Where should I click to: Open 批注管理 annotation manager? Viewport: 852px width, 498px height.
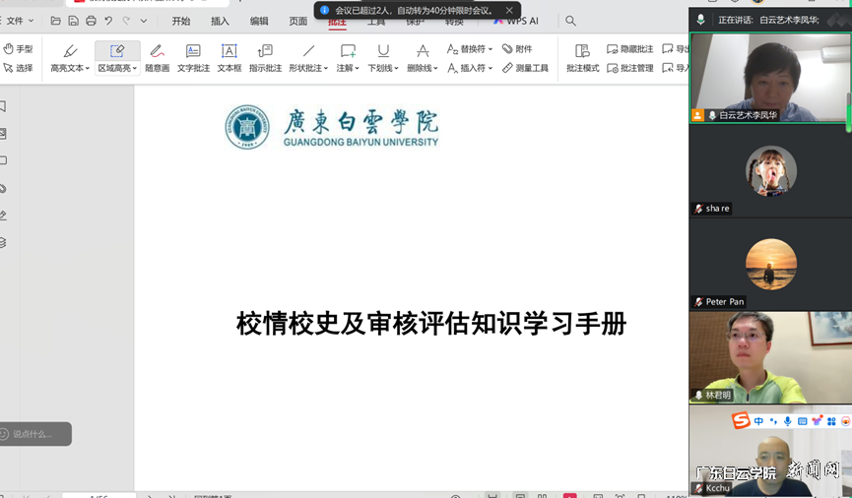click(630, 68)
